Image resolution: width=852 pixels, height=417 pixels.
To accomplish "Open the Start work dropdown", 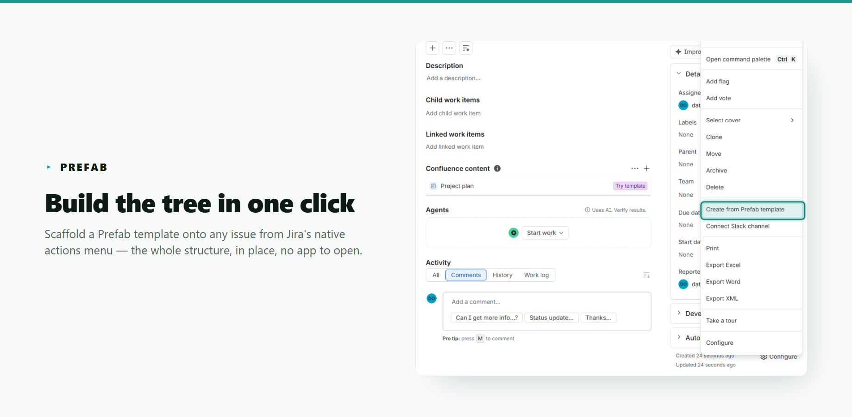I will [545, 233].
